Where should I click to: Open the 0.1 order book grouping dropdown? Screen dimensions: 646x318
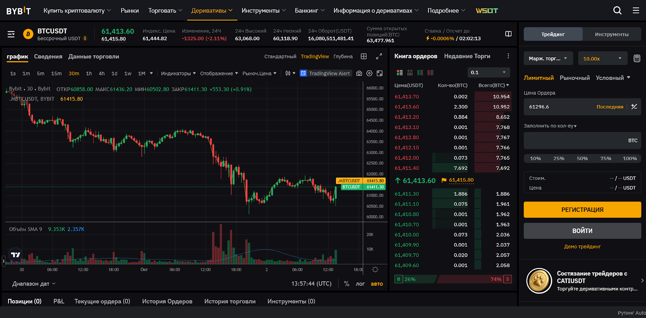(x=489, y=73)
